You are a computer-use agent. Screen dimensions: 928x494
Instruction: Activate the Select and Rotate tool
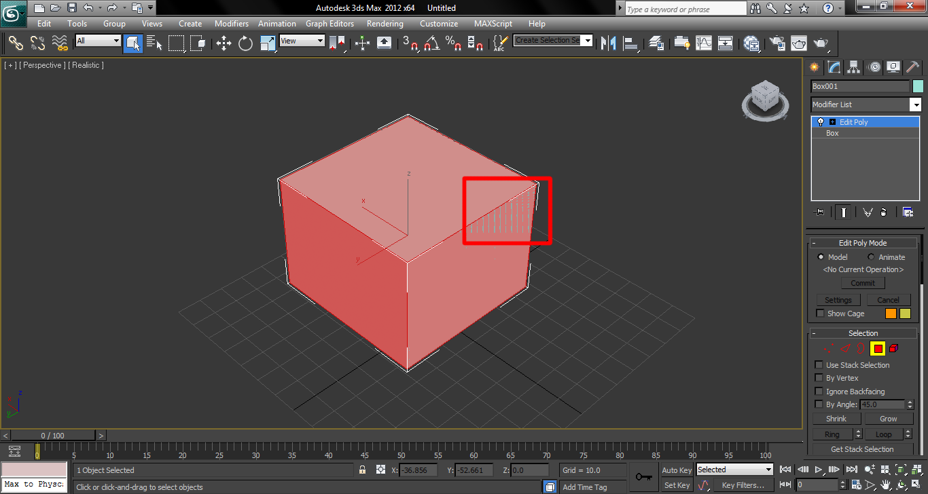tap(245, 43)
